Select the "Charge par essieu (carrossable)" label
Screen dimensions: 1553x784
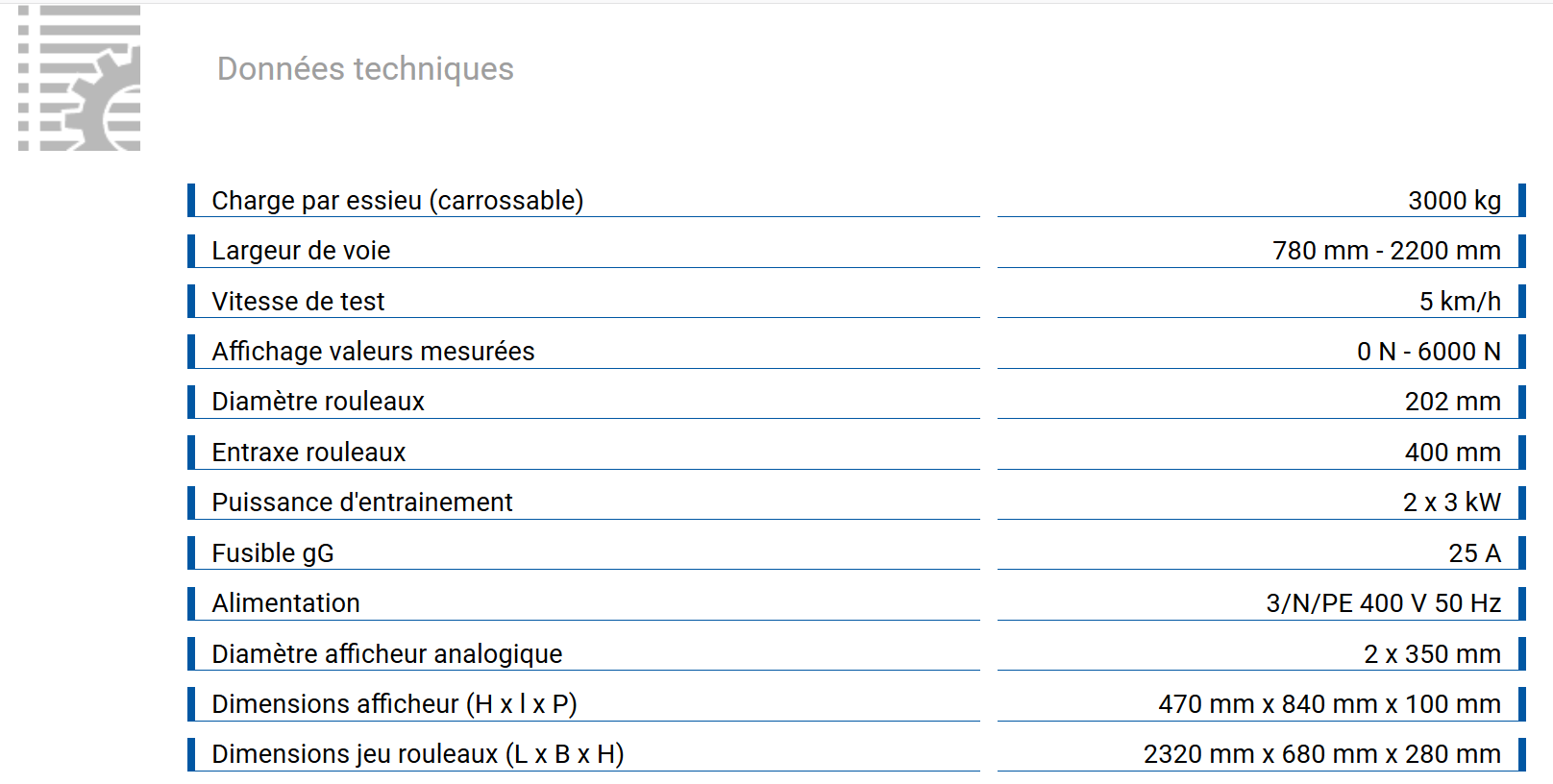coord(398,201)
